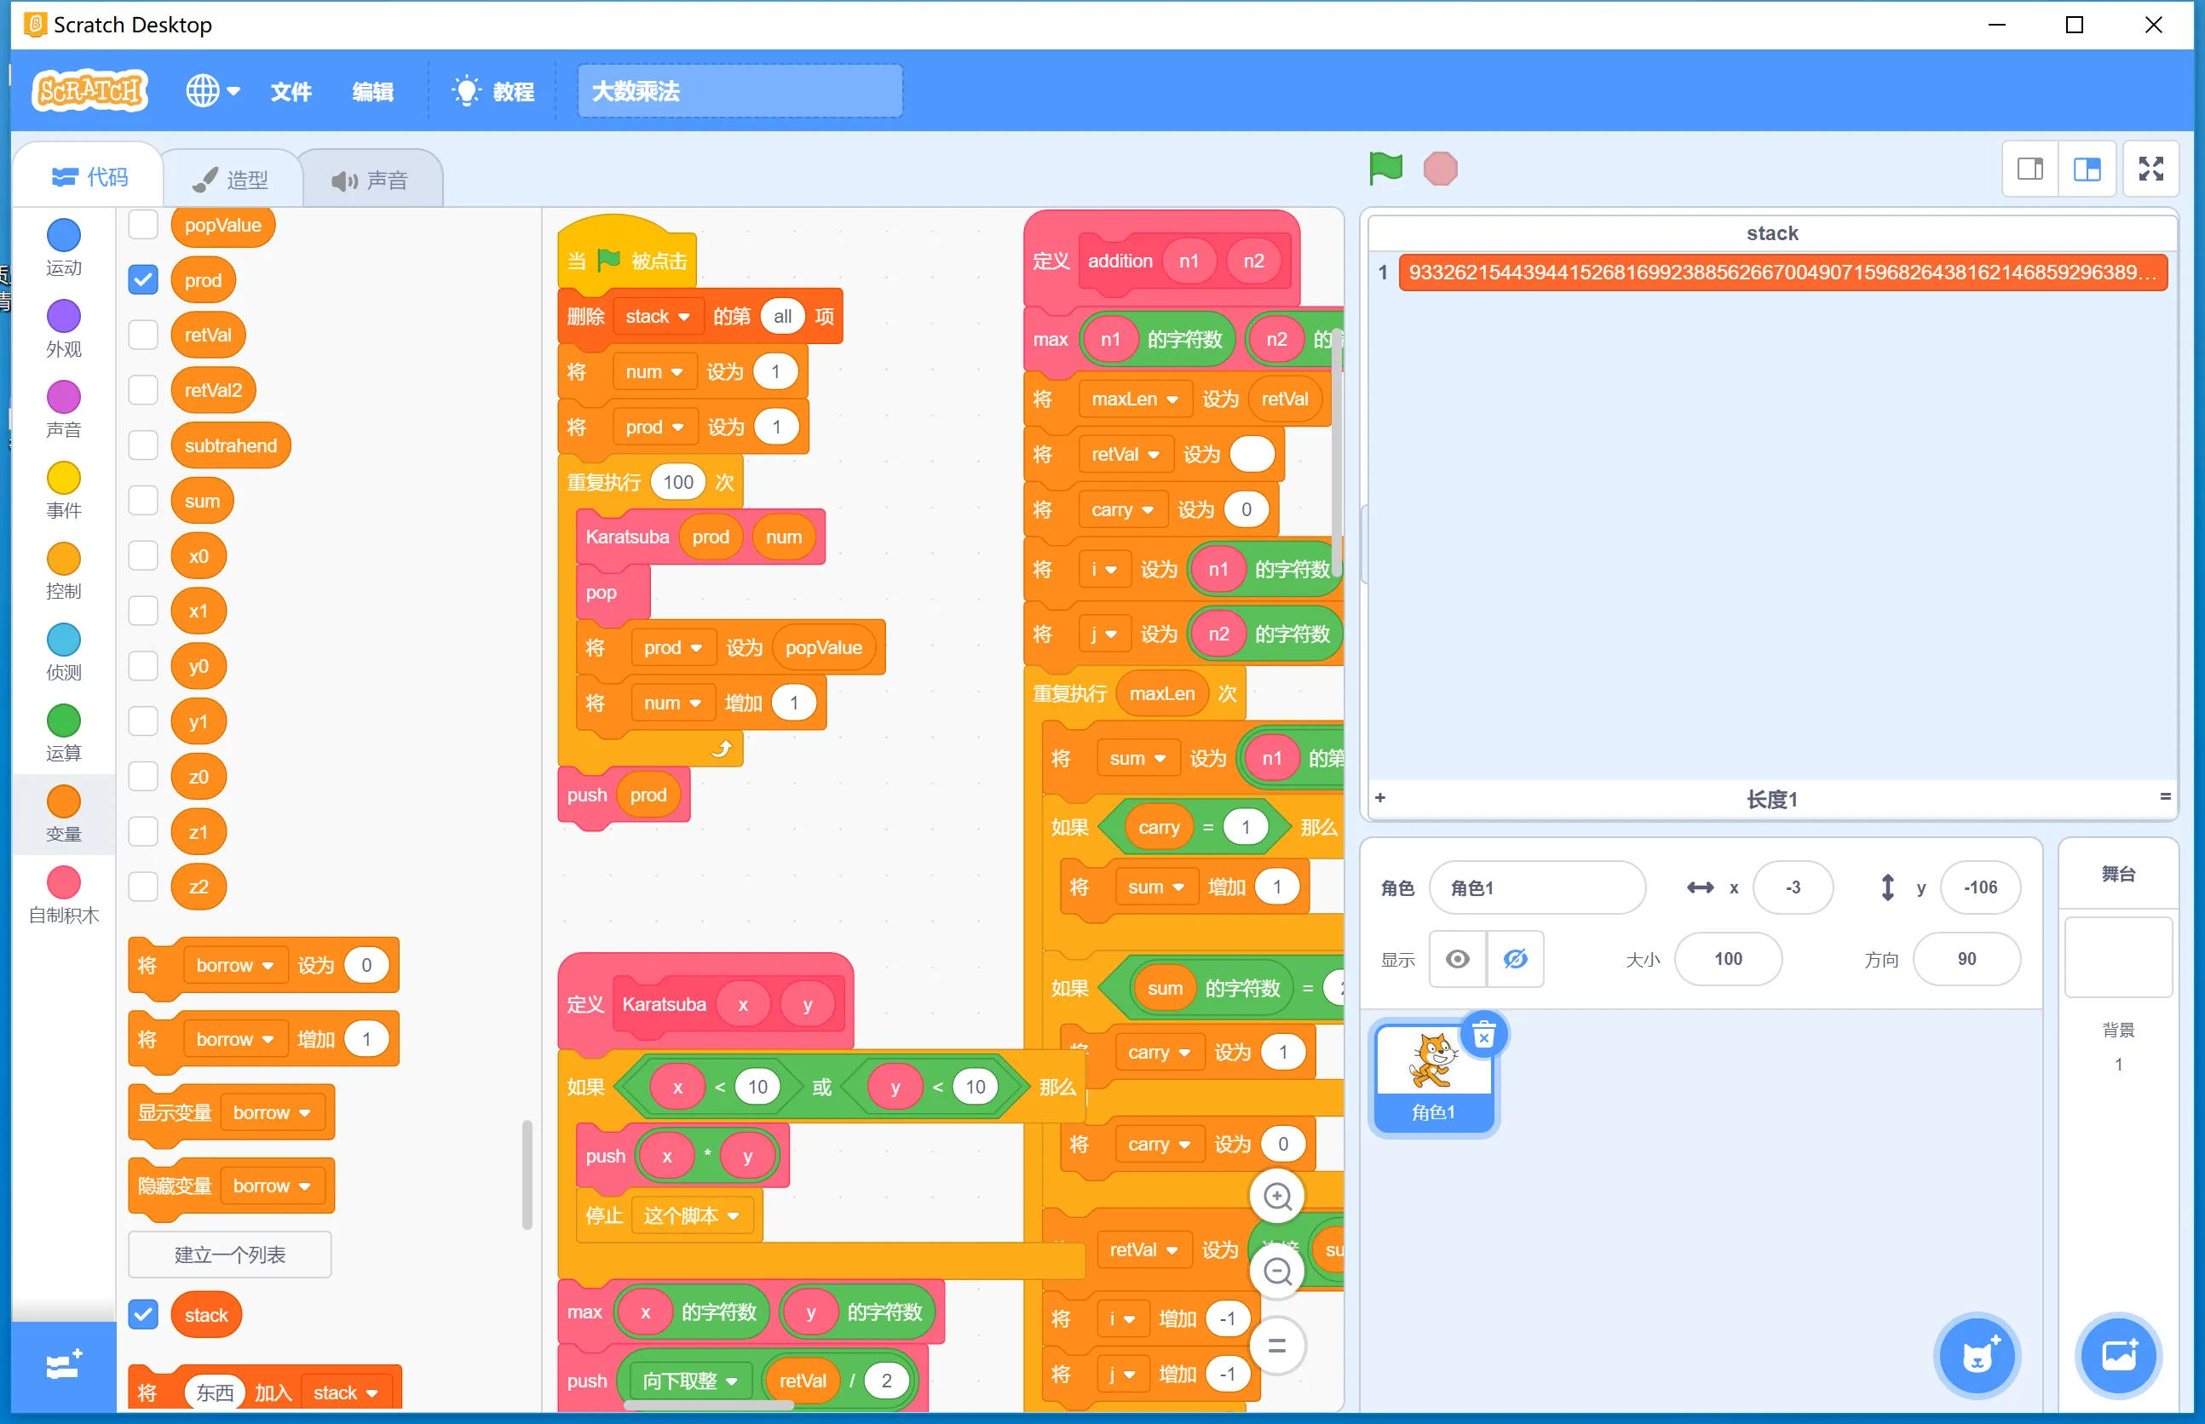Open the 文件 file menu

(291, 91)
